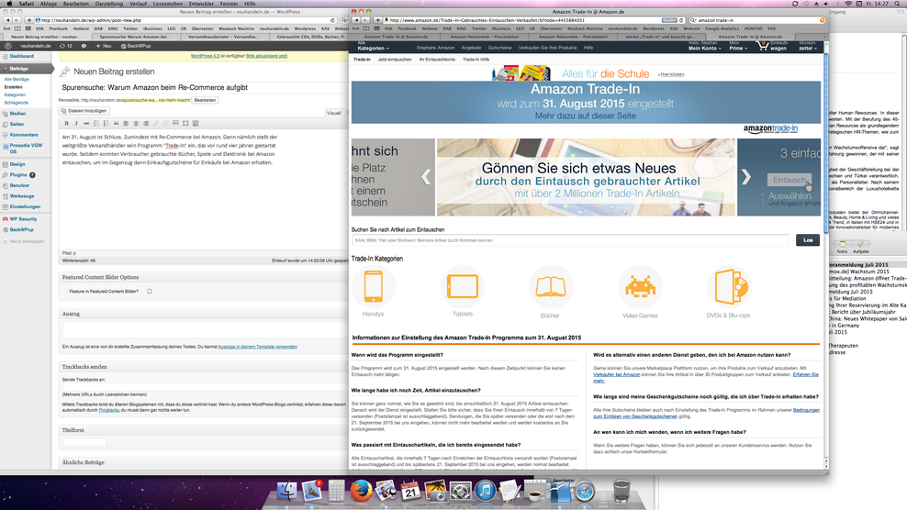Open Amazon shopping cart icon
Viewport: 907px width, 510px height.
[764, 46]
